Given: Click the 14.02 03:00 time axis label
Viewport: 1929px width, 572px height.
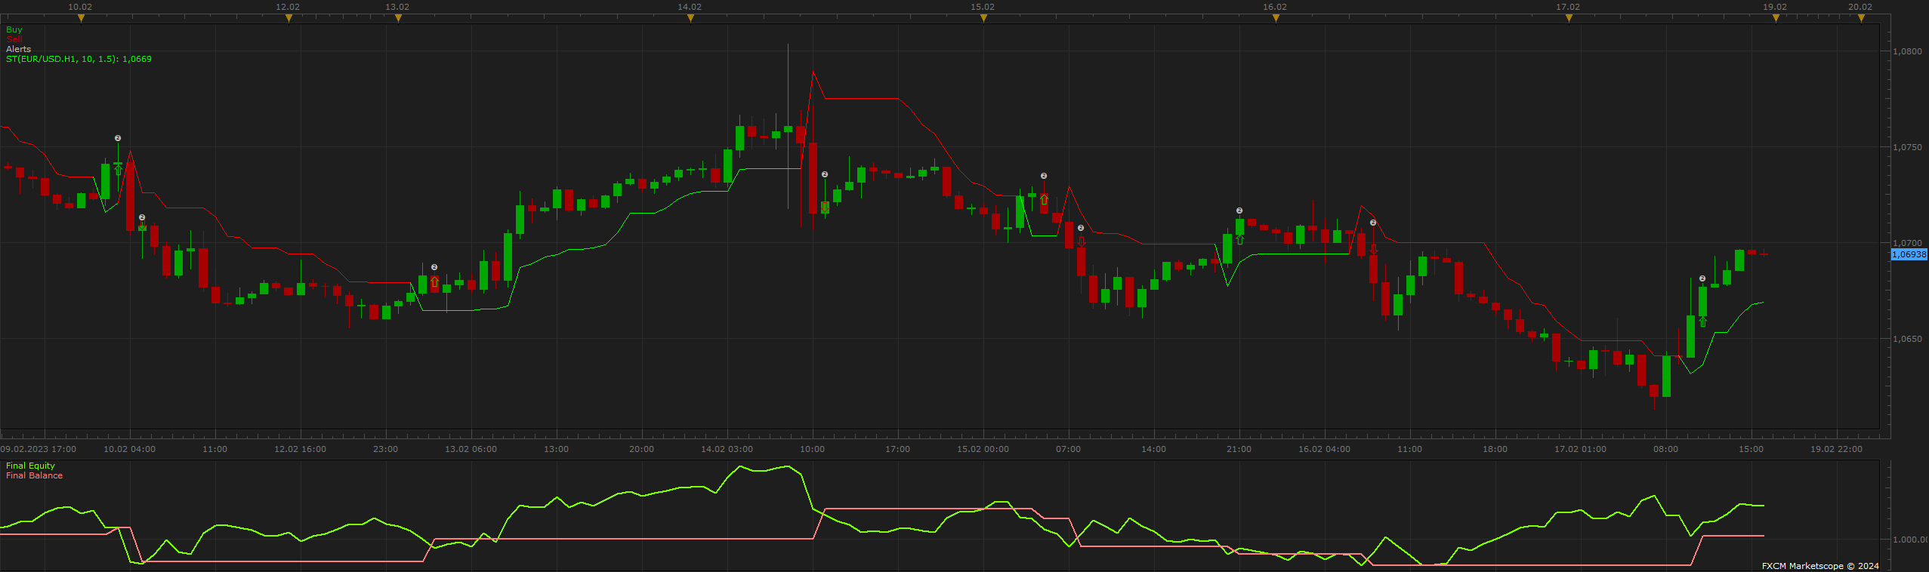Looking at the screenshot, I should click(727, 449).
